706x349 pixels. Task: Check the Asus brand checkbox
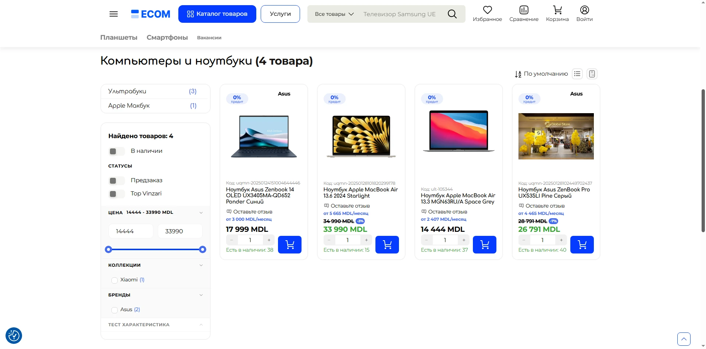pyautogui.click(x=114, y=310)
